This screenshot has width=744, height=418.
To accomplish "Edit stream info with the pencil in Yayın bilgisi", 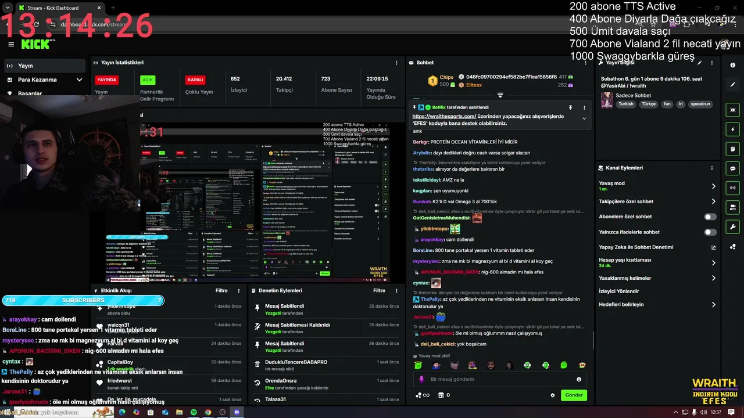I will 700,63.
